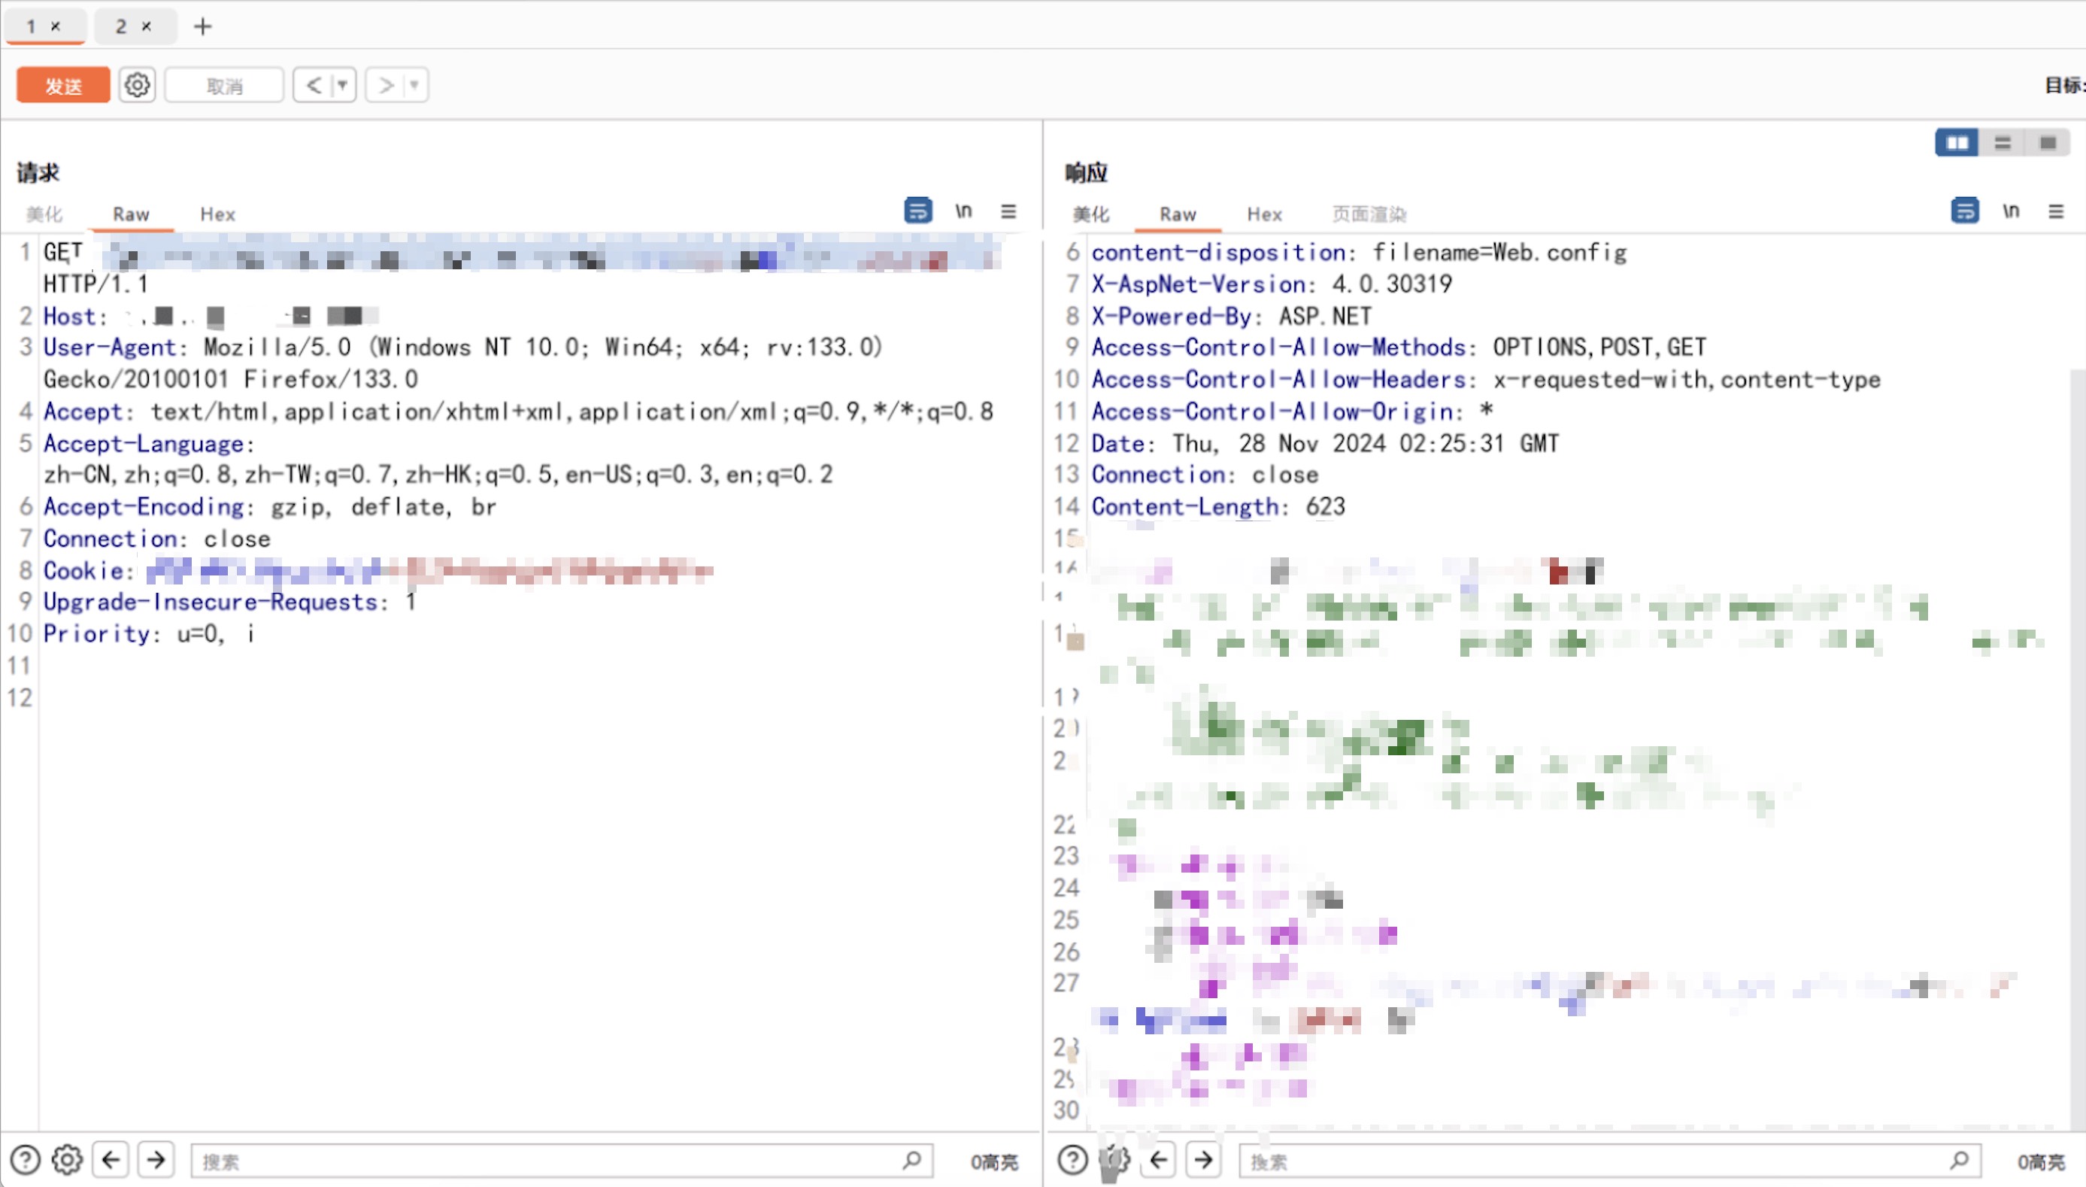Click content-disposition filename=Web.config line
Image resolution: width=2086 pixels, height=1187 pixels.
[x=1359, y=252]
